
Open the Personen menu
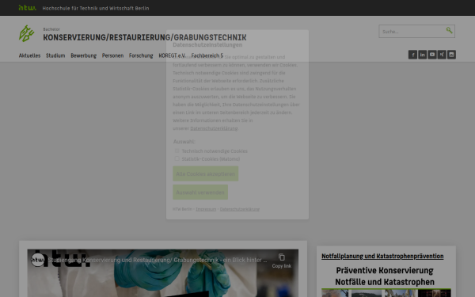112,55
